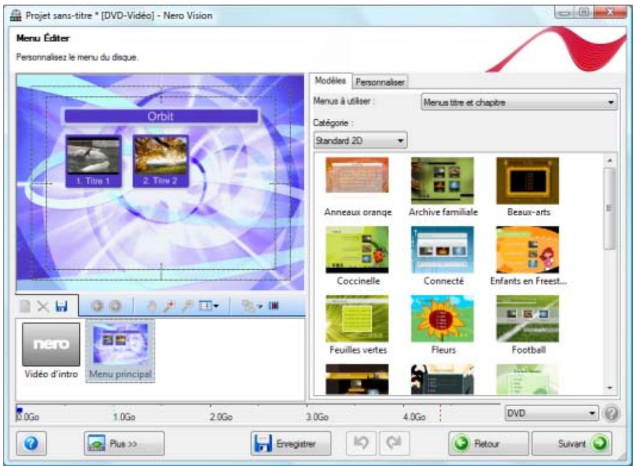
Task: Click the grey help icon beside DVD dropdown
Action: point(611,414)
